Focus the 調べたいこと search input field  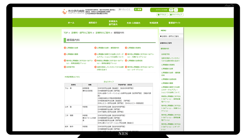point(126,10)
